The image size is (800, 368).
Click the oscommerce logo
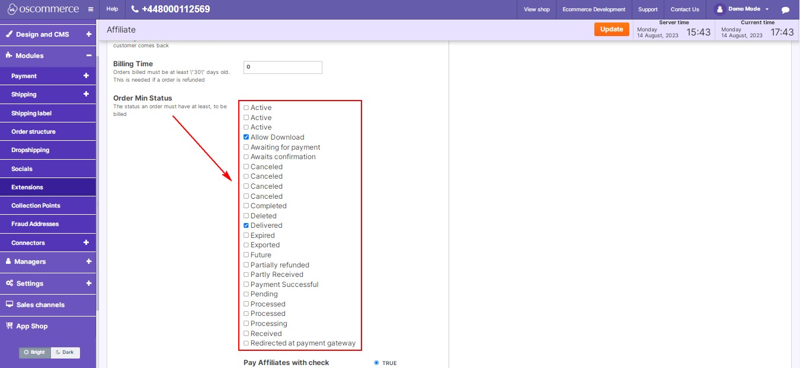point(44,9)
